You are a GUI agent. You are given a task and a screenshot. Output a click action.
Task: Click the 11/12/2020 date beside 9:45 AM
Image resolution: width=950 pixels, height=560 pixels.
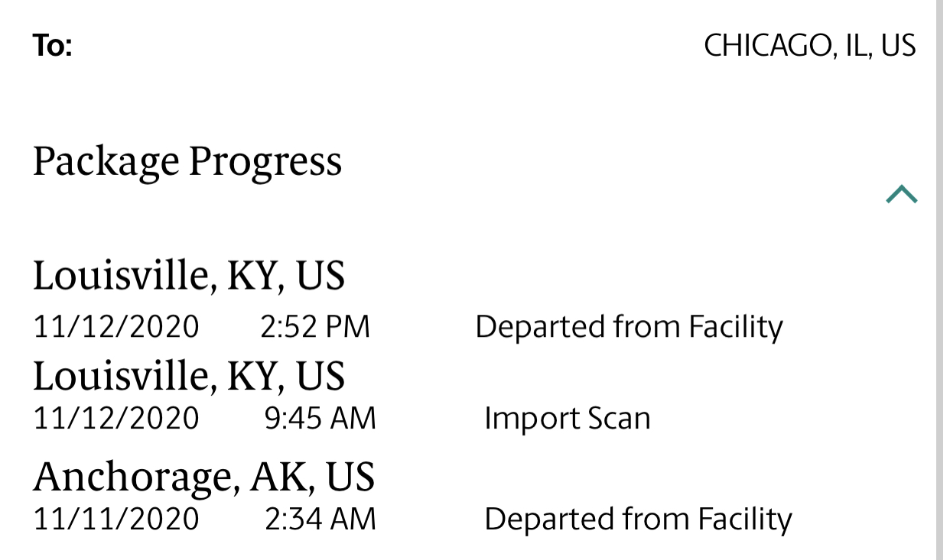tap(116, 419)
